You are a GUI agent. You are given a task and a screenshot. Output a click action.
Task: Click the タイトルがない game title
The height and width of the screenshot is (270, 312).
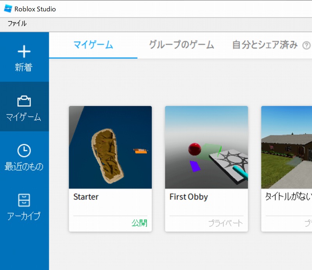(289, 197)
